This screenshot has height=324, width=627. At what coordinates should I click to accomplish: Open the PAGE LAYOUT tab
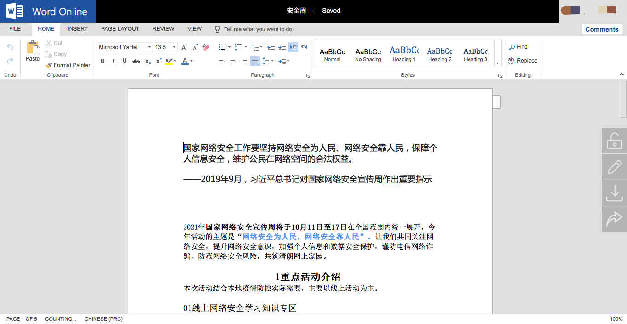(x=120, y=29)
